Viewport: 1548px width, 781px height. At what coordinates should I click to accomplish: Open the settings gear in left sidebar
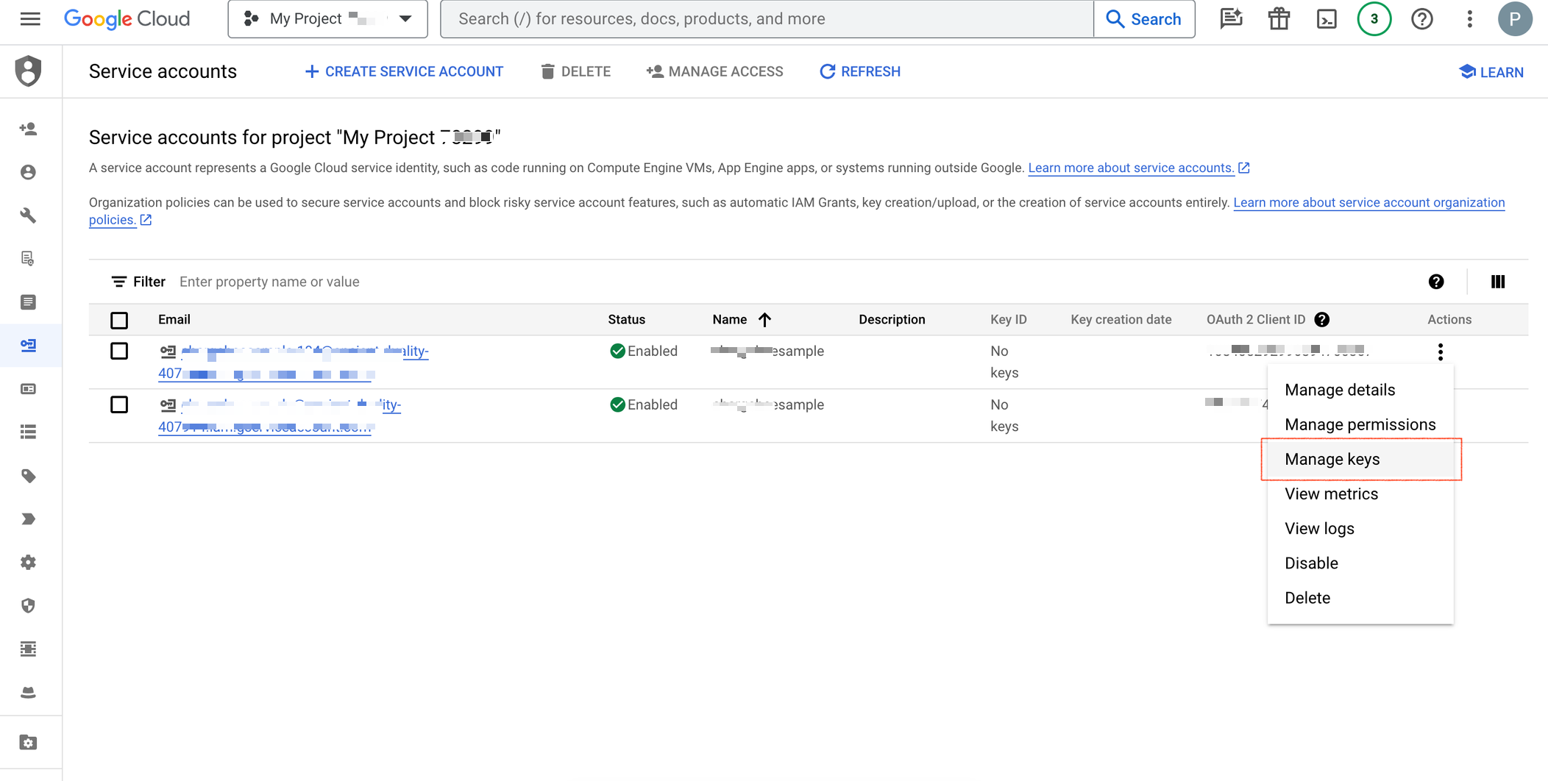(x=28, y=563)
